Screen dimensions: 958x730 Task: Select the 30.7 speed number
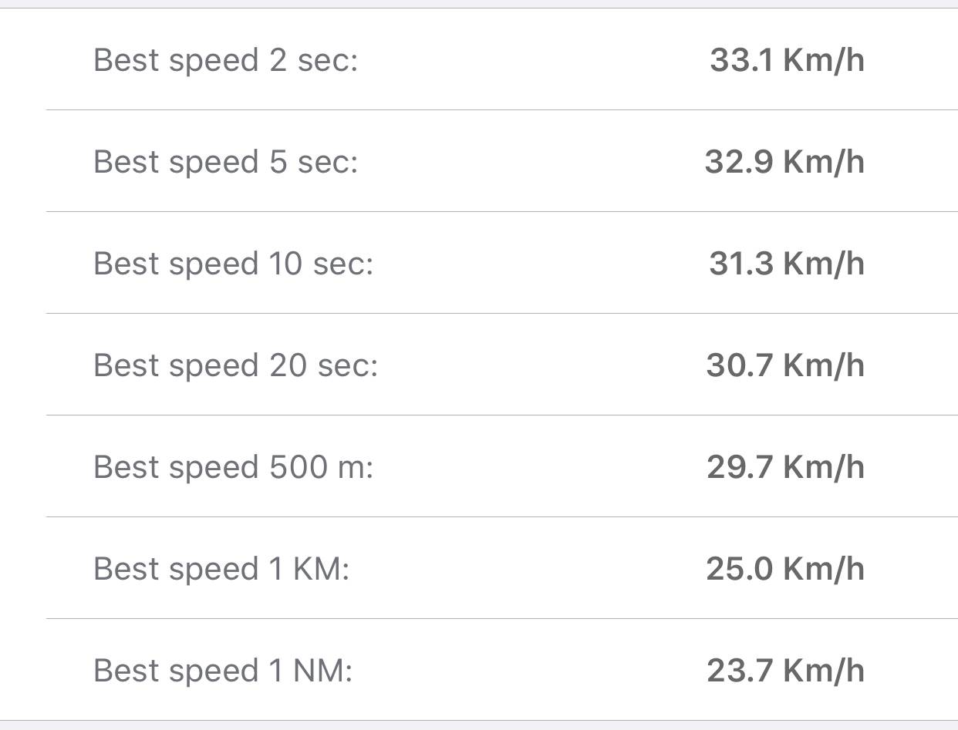pos(739,365)
